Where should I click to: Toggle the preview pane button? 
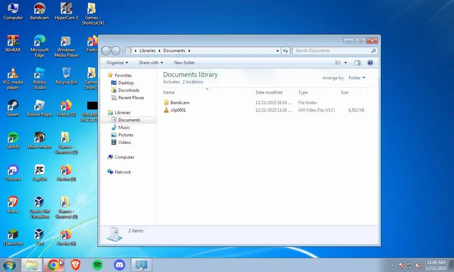point(358,63)
